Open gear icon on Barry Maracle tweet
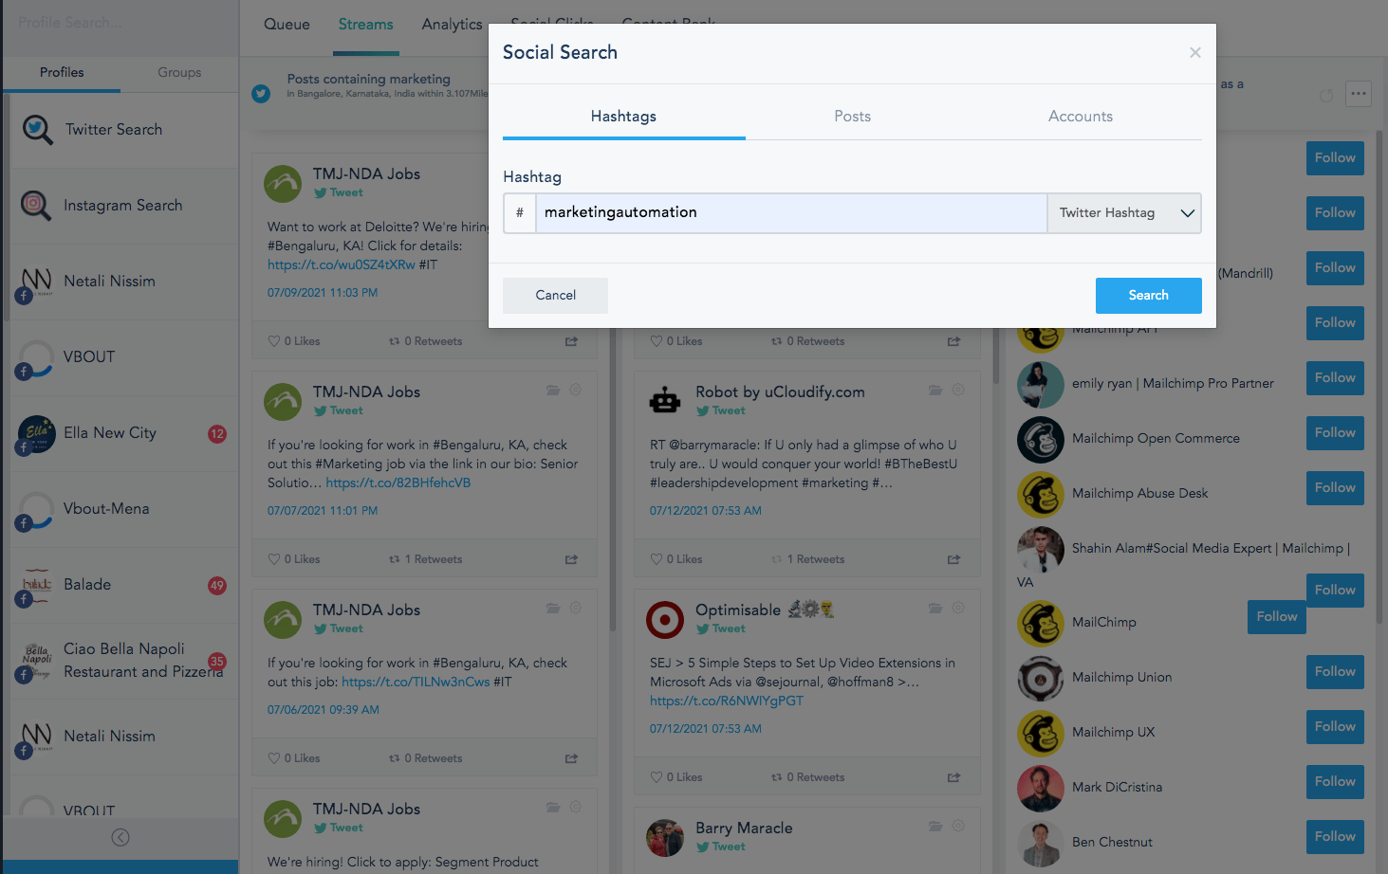Screen dimensions: 1388x874 pyautogui.click(x=958, y=826)
